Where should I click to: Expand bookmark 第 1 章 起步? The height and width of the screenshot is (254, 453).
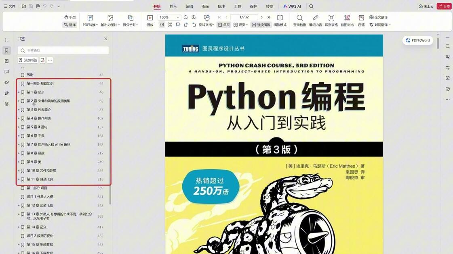19,92
